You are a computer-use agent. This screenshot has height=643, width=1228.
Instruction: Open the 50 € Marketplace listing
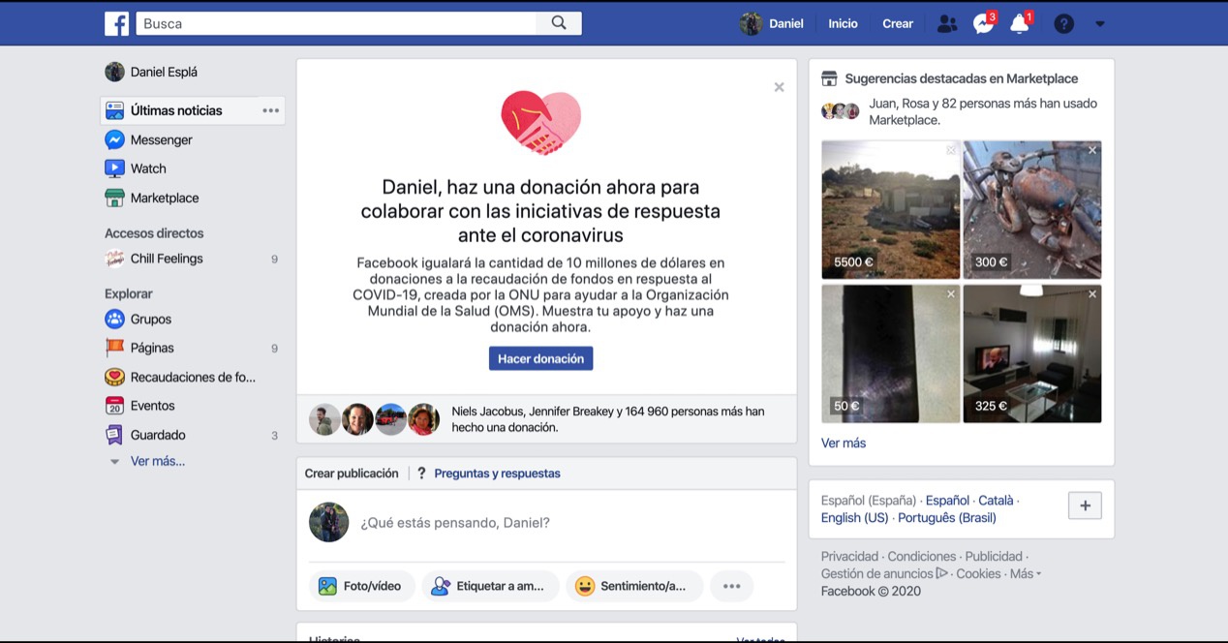pos(890,352)
